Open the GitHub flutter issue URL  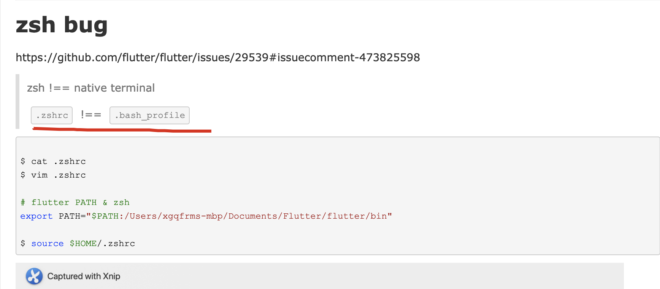tap(217, 57)
